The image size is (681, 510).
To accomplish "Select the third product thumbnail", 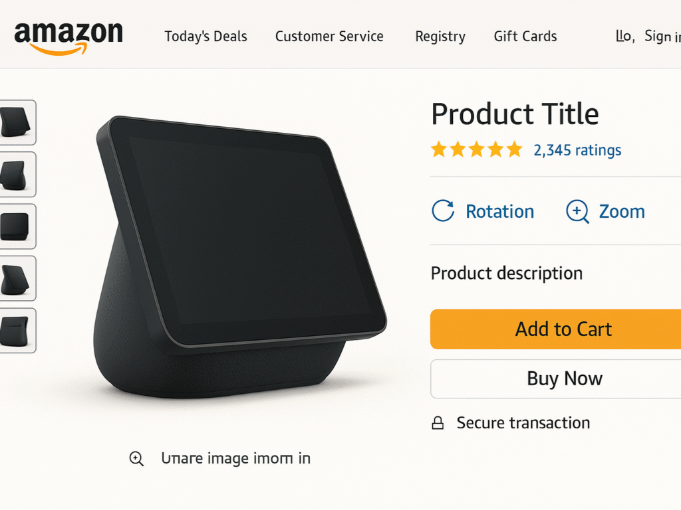I will point(16,226).
